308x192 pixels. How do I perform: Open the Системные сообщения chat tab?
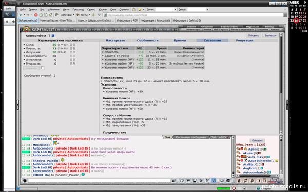pos(191,137)
